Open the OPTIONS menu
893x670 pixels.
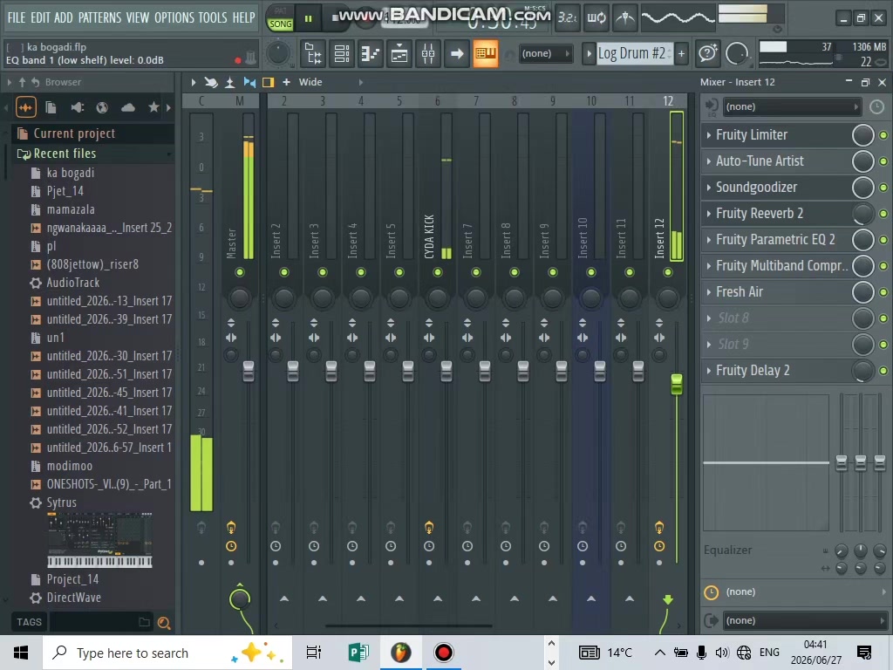[x=174, y=17]
